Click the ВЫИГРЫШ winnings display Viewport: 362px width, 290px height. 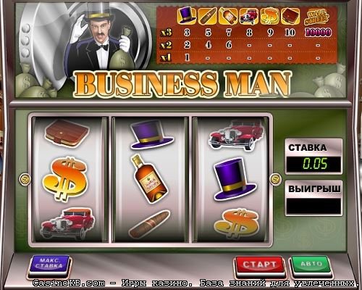click(313, 206)
